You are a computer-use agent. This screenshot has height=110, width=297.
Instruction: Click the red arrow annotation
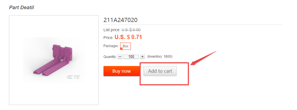pyautogui.click(x=203, y=58)
